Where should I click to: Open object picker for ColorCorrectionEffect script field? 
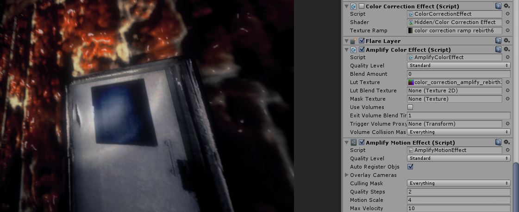508,14
